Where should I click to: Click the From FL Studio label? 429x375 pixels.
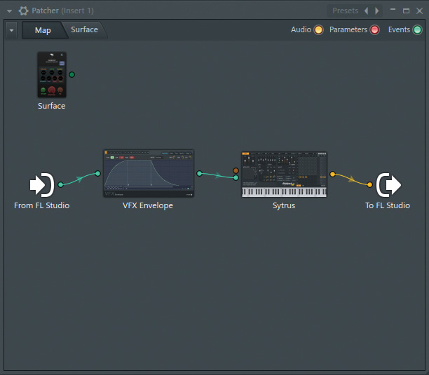42,205
